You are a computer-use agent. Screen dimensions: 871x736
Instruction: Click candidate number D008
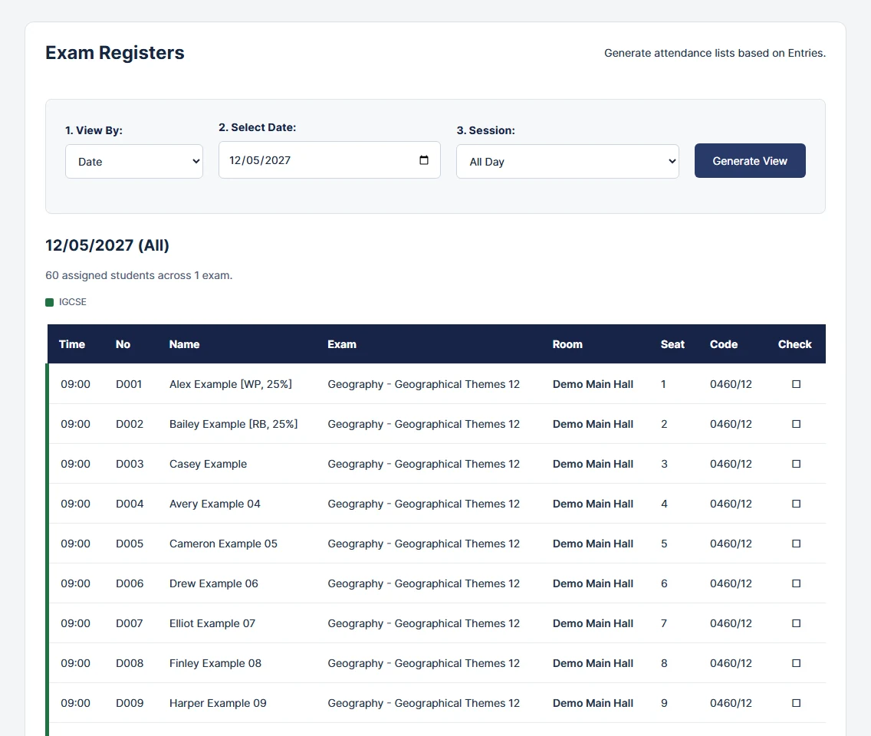tap(130, 663)
